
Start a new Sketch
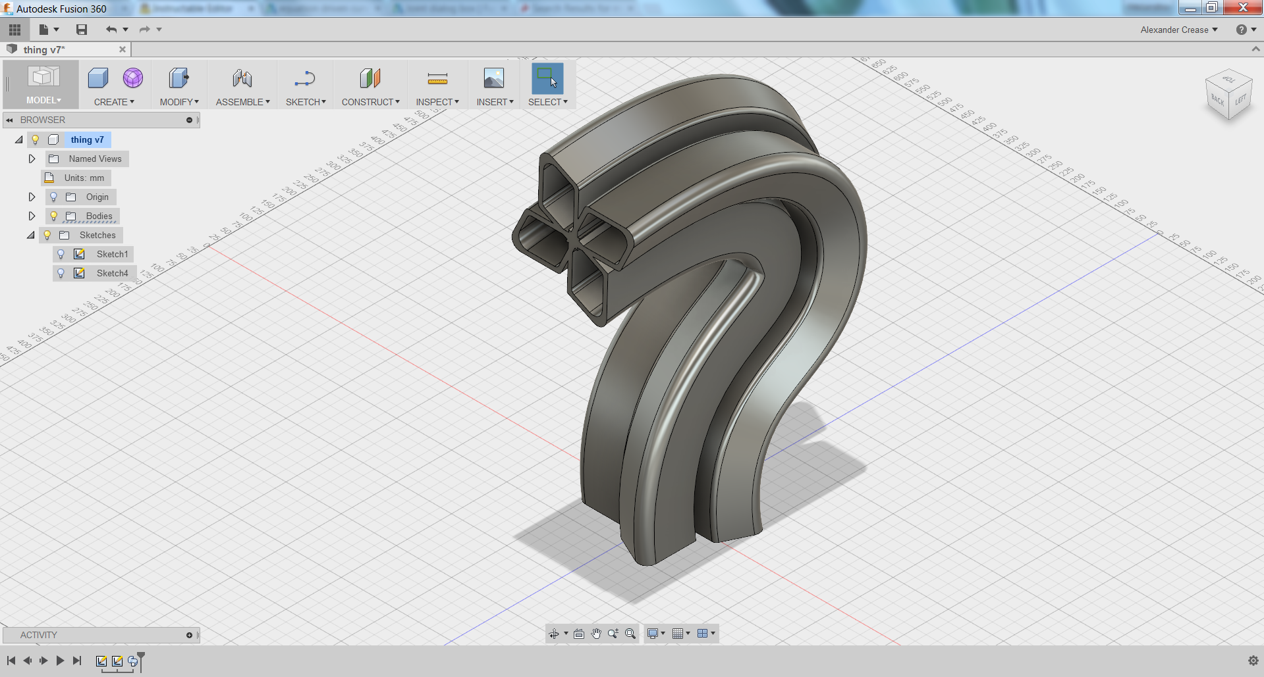pyautogui.click(x=305, y=78)
